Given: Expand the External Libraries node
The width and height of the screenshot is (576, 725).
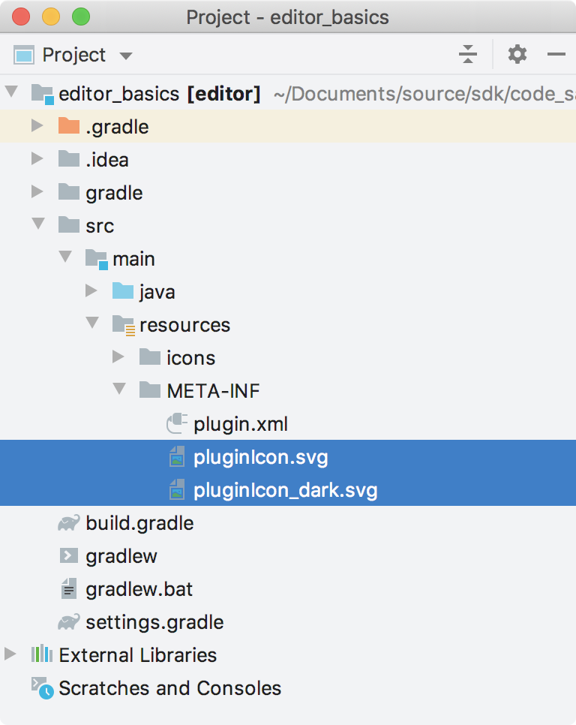Looking at the screenshot, I should point(10,654).
